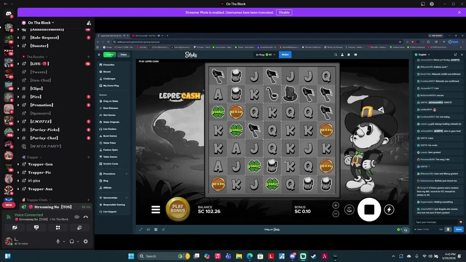Switch to the Casino tab on Stake
466x262 pixels.
110,55
